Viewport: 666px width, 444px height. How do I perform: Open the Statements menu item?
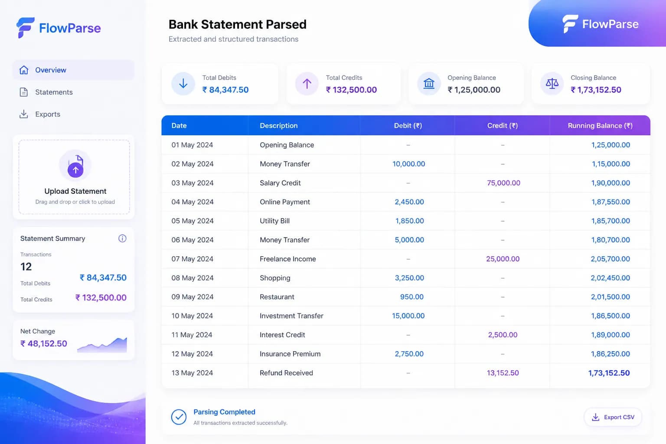(73, 92)
